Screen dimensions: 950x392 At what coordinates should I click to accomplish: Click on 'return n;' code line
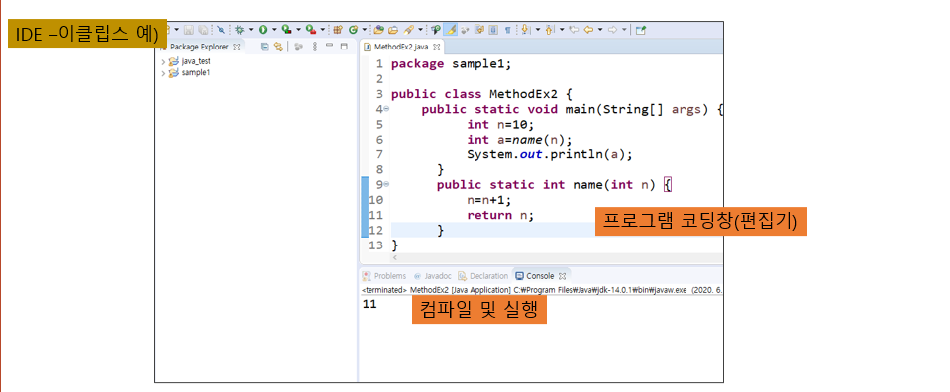(x=501, y=215)
